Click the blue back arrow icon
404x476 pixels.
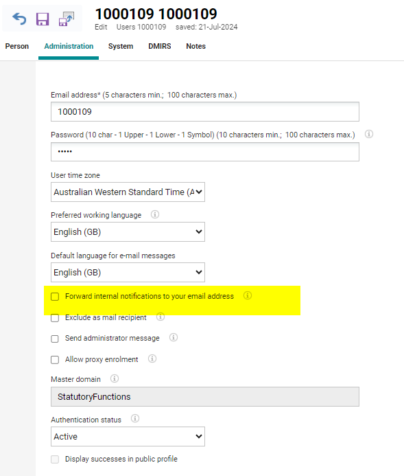[x=19, y=19]
